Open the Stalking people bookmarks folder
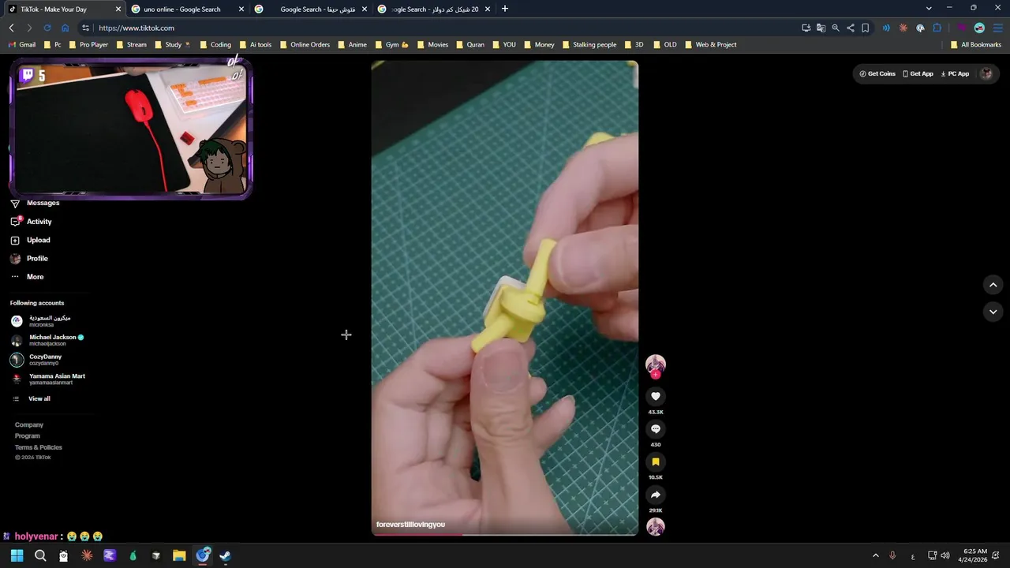1010x568 pixels. point(589,45)
